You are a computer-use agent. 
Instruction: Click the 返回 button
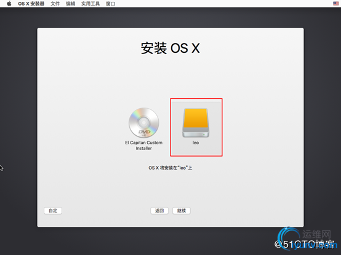pyautogui.click(x=159, y=211)
